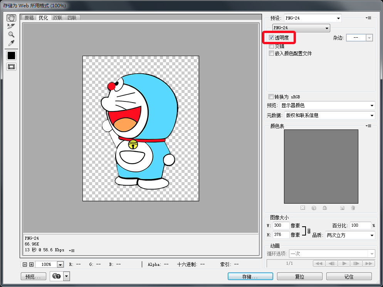Open the 预设 PNG-24 preset dropdown
This screenshot has height=287, width=383.
point(312,18)
